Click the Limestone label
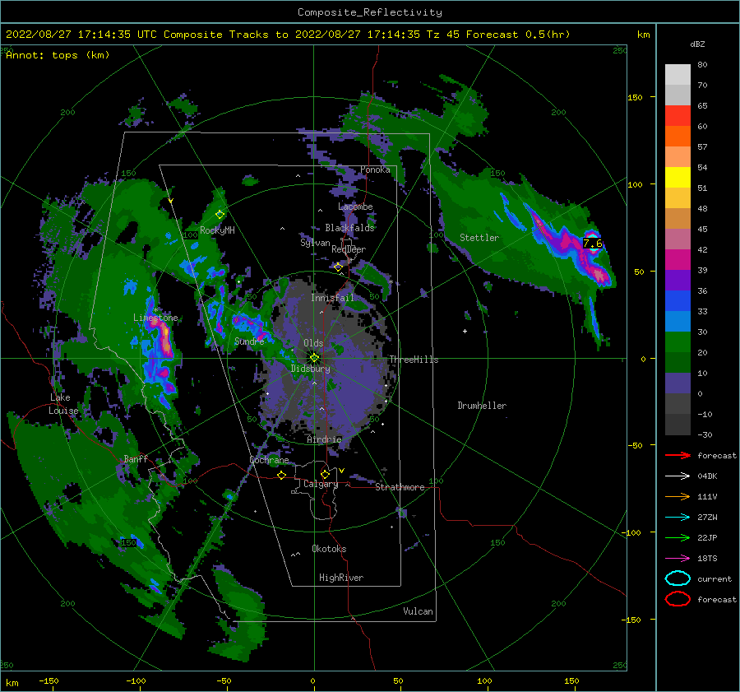The width and height of the screenshot is (740, 692). pos(155,318)
